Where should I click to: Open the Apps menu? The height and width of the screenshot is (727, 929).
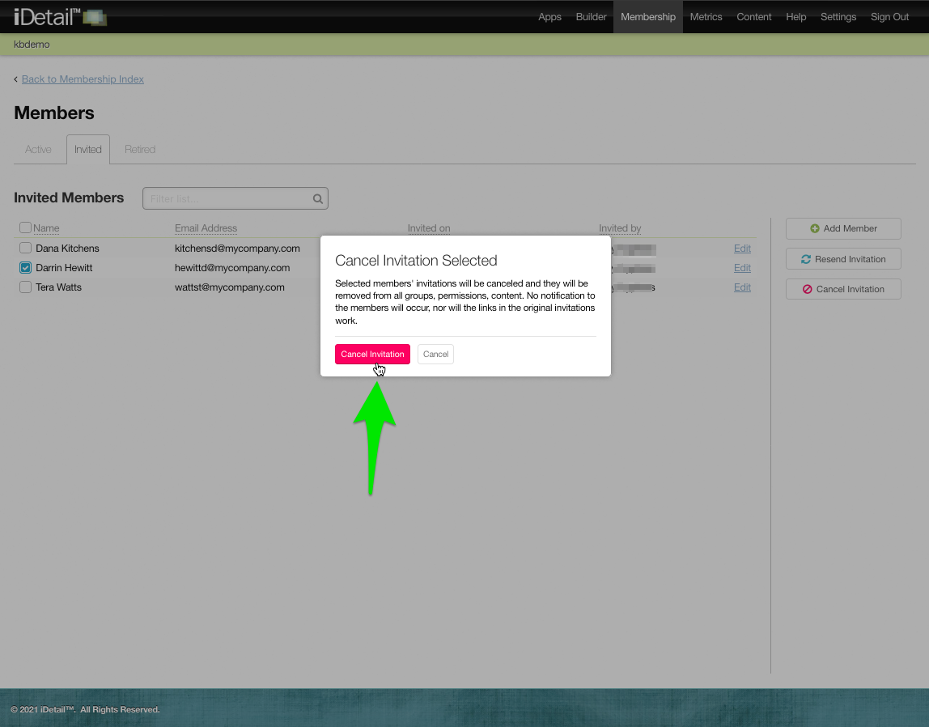[549, 16]
